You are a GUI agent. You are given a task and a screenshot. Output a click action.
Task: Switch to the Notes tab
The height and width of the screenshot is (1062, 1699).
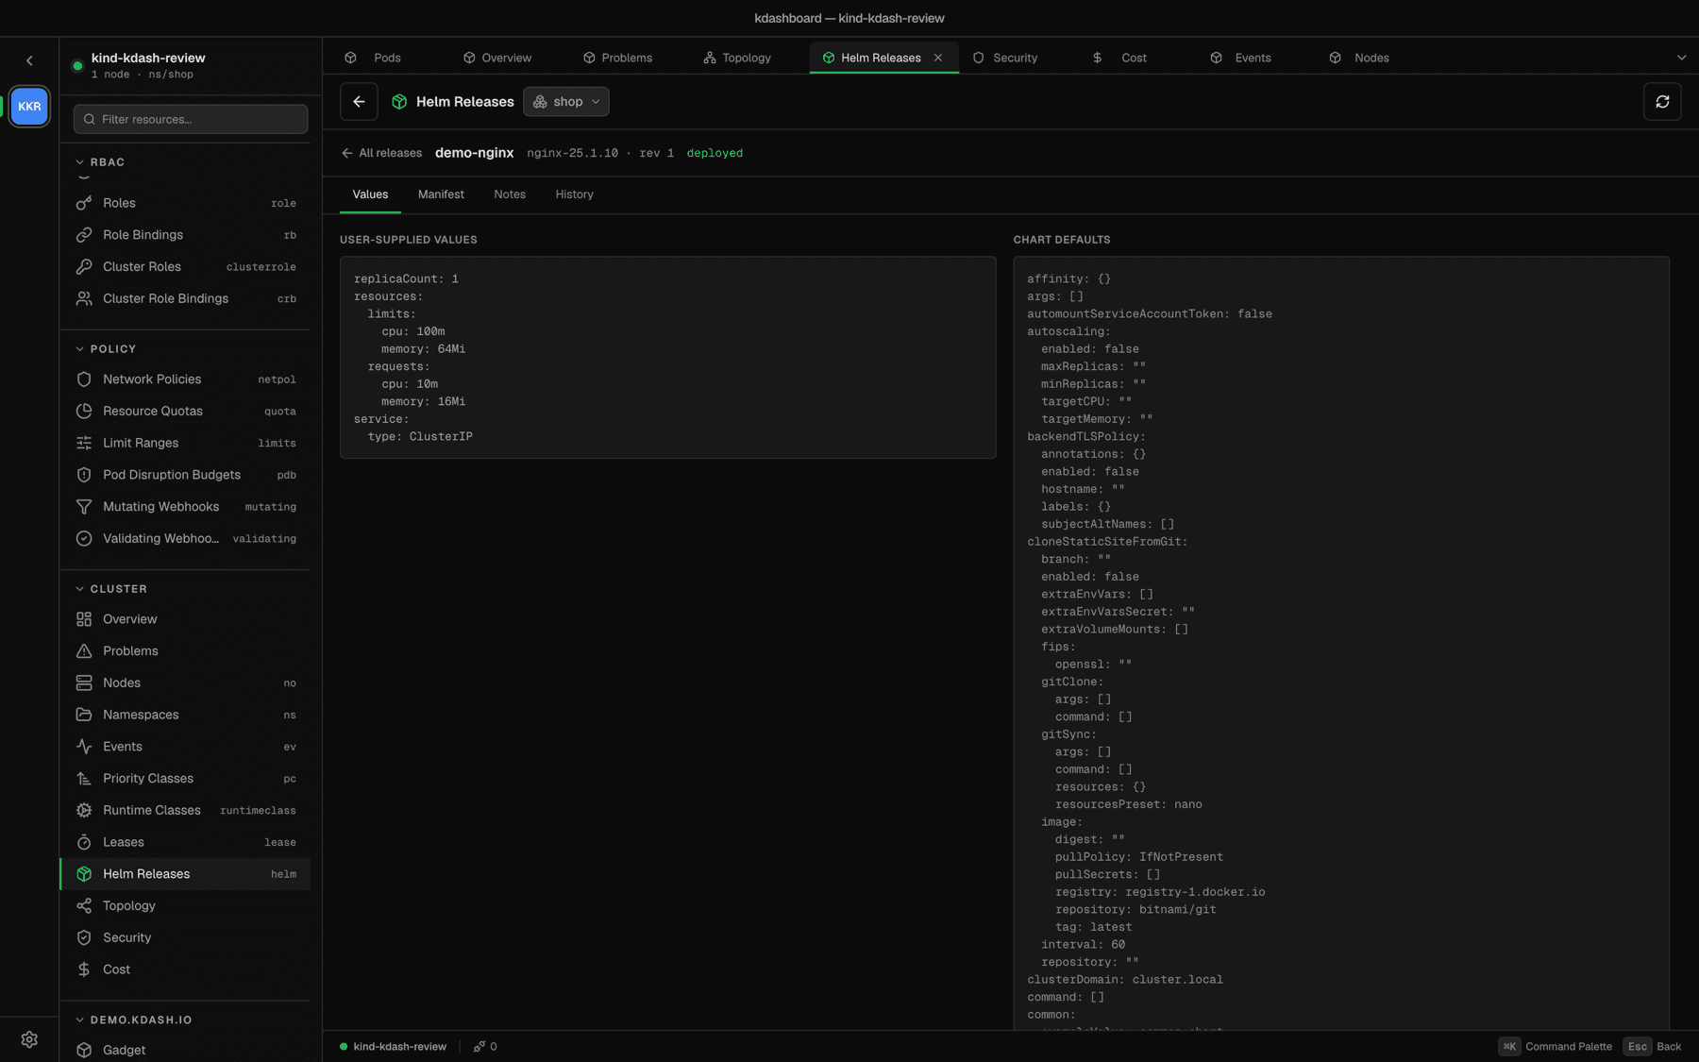tap(510, 194)
